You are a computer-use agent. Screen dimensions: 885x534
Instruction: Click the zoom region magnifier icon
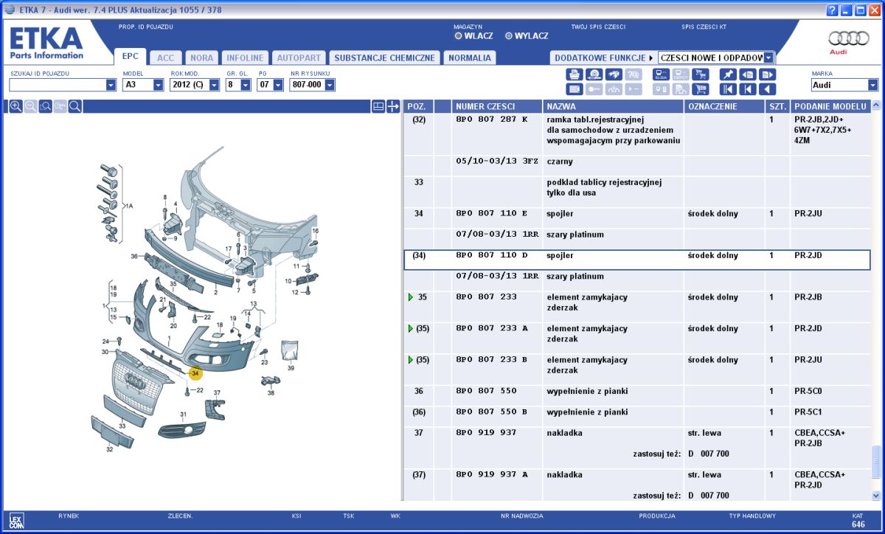[46, 106]
